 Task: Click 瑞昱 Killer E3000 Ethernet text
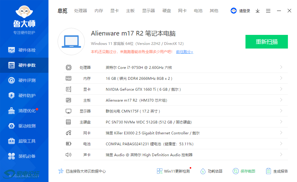click(153, 133)
